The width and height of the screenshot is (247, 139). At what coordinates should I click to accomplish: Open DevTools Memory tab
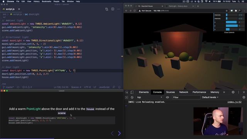click(215, 92)
